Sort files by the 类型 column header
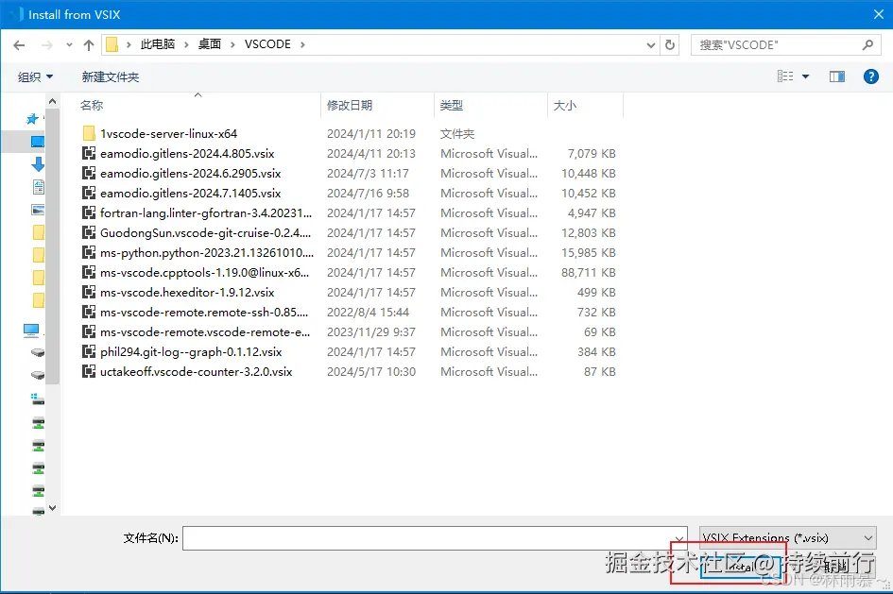This screenshot has width=893, height=594. [451, 105]
